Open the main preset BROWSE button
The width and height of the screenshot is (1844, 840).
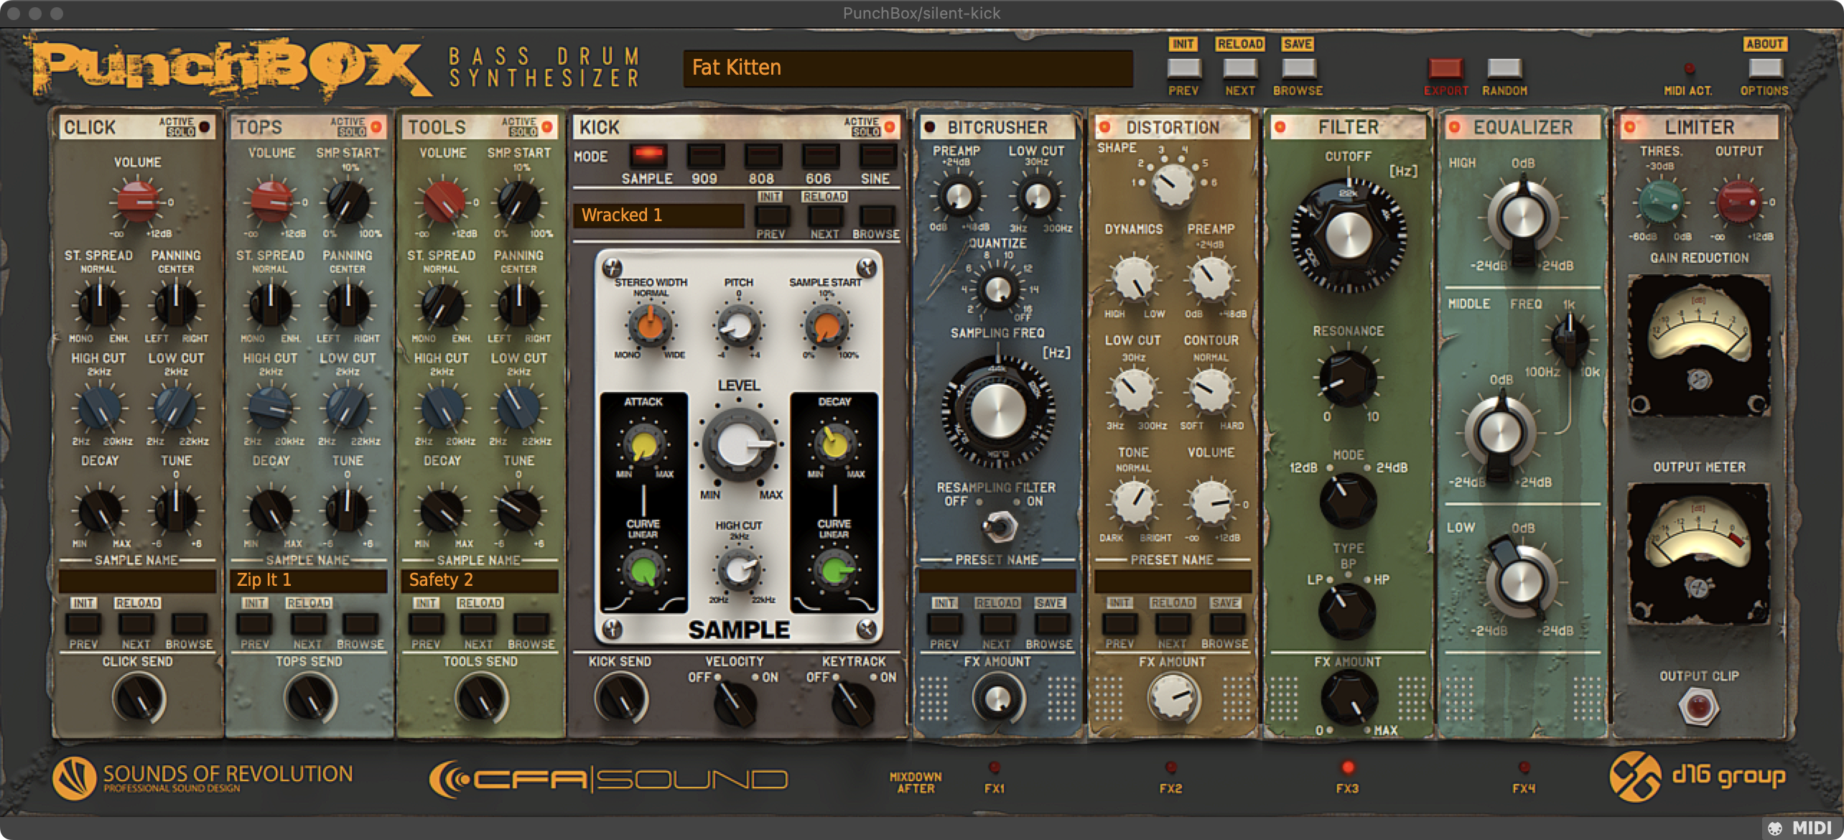coord(1298,69)
